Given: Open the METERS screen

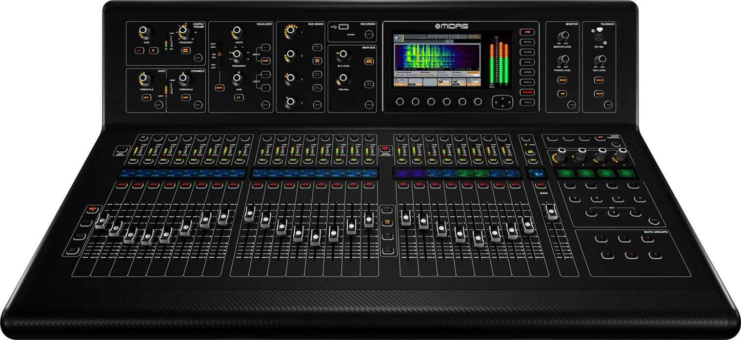Looking at the screenshot, I should tap(528, 42).
